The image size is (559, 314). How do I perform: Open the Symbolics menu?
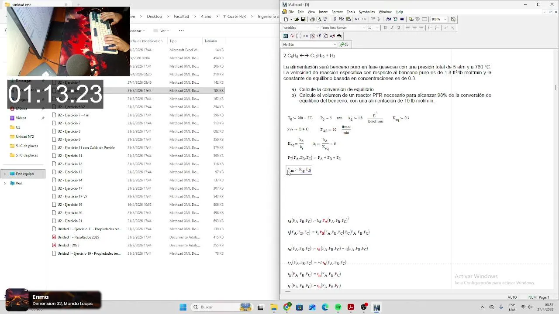[x=366, y=12]
